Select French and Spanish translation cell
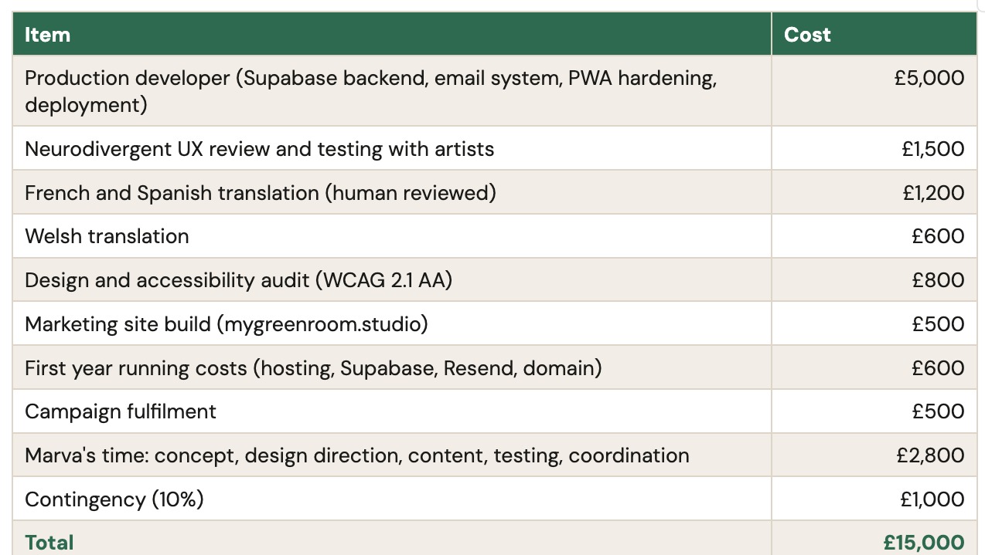This screenshot has width=985, height=555. [x=261, y=193]
